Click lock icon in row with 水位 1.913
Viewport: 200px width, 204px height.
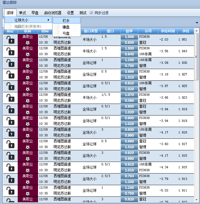(x=10, y=179)
